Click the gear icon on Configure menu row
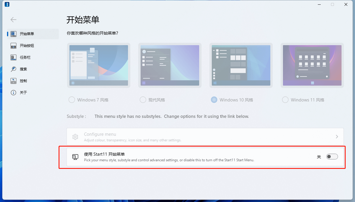Image resolution: width=355 pixels, height=202 pixels. 75,137
